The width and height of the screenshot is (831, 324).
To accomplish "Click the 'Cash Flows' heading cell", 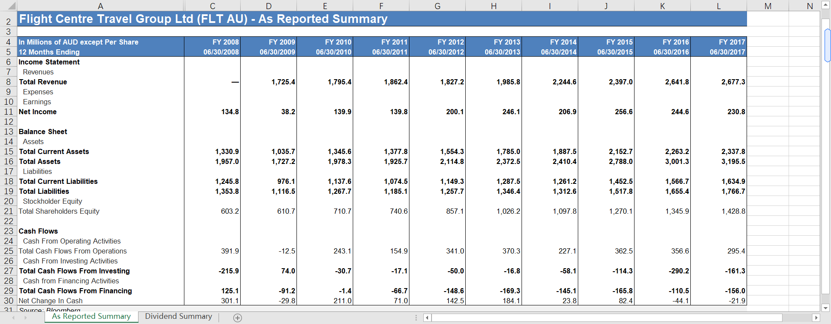I will coord(100,231).
